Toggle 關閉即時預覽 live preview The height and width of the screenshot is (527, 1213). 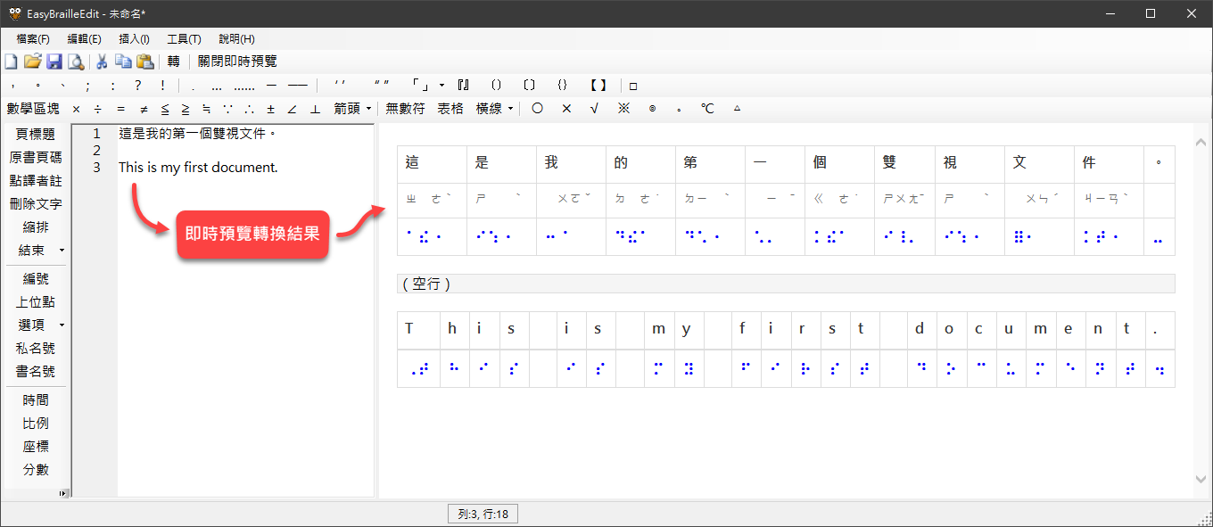click(237, 62)
